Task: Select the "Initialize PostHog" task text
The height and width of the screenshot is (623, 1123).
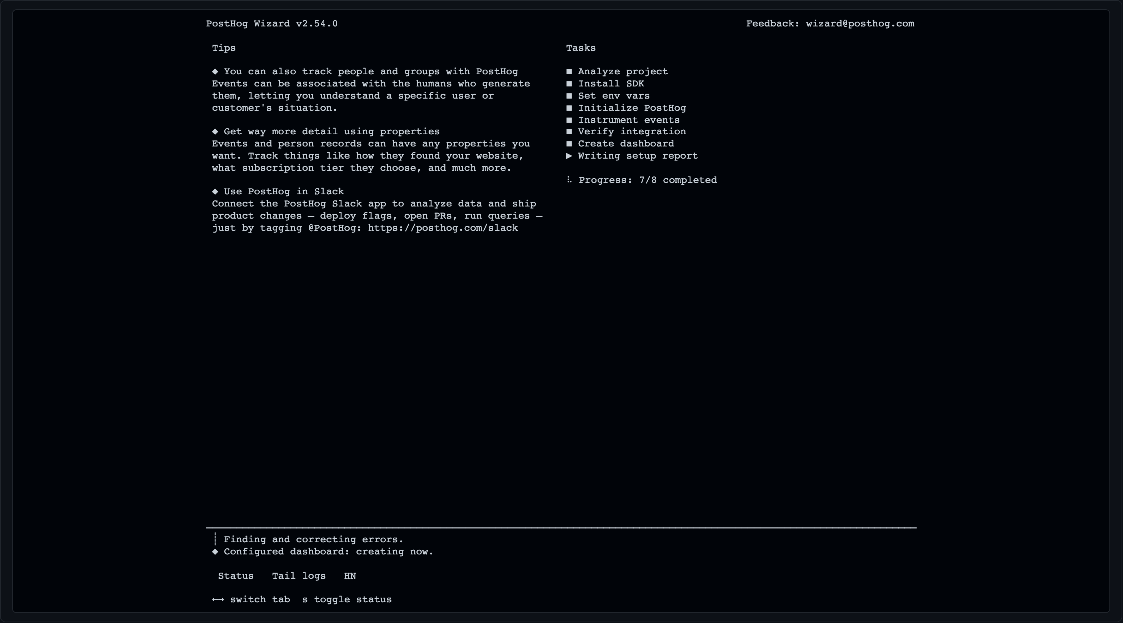Action: [x=632, y=108]
